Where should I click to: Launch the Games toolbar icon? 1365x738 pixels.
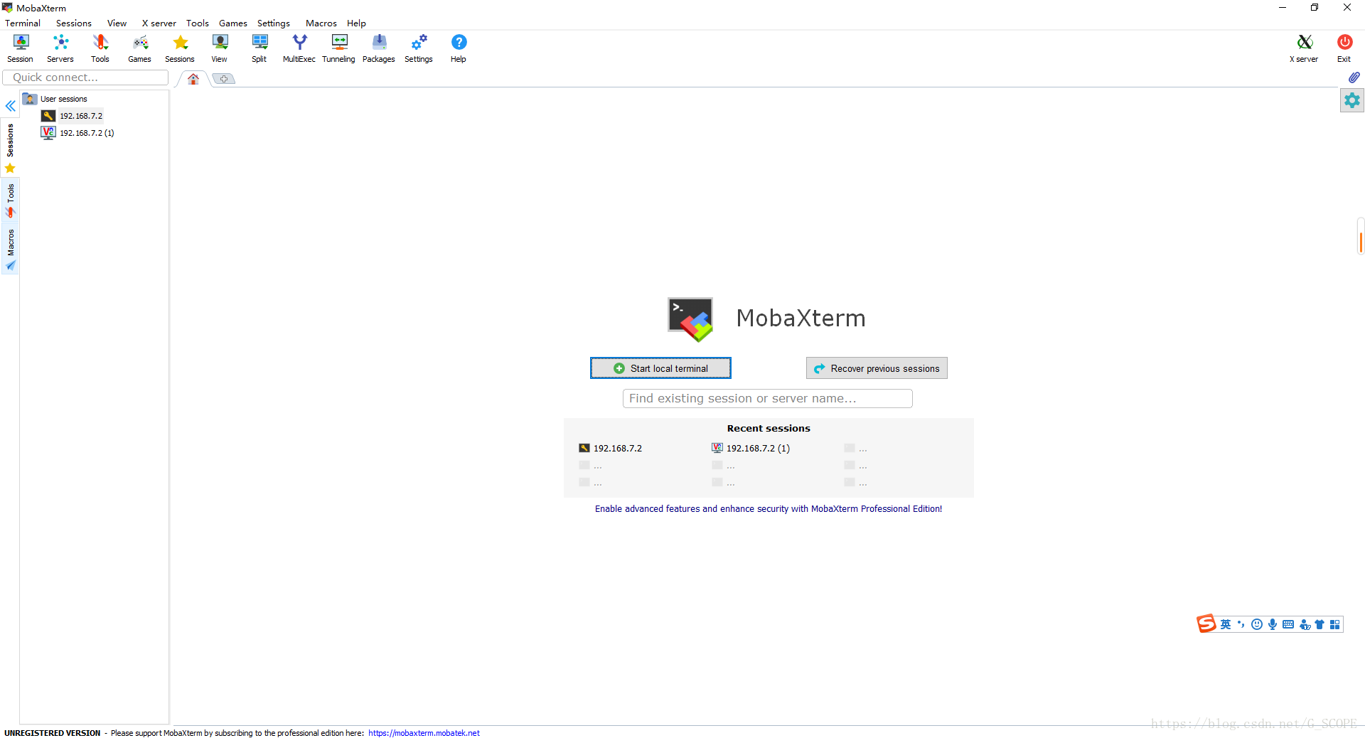pos(140,48)
